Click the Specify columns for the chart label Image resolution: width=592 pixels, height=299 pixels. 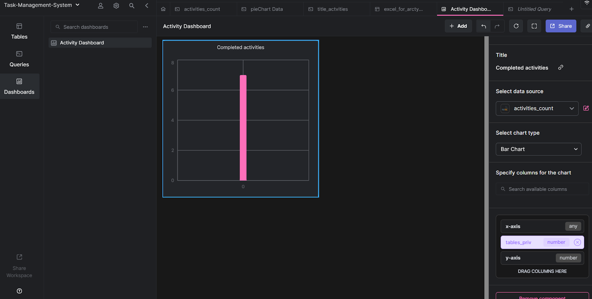tap(533, 173)
